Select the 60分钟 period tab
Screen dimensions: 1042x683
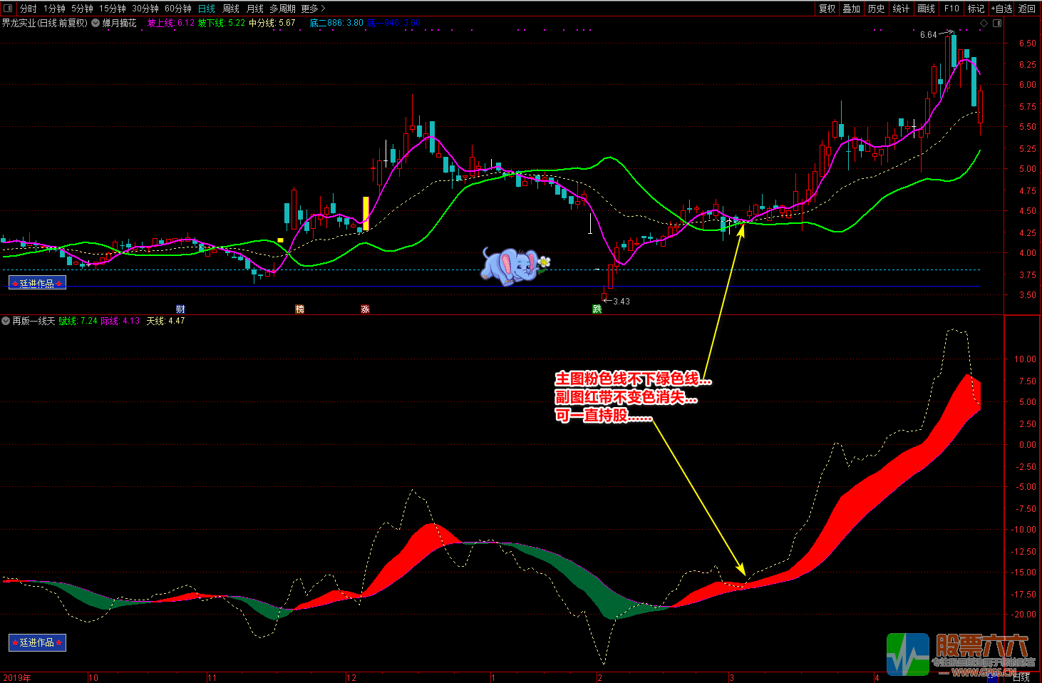(178, 9)
